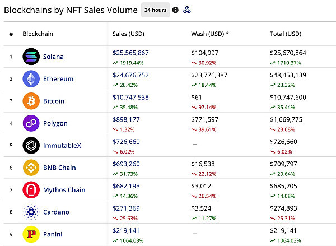Screen dimensions: 336x246
Task: Click the Panini logo icon
Action: tap(30, 234)
